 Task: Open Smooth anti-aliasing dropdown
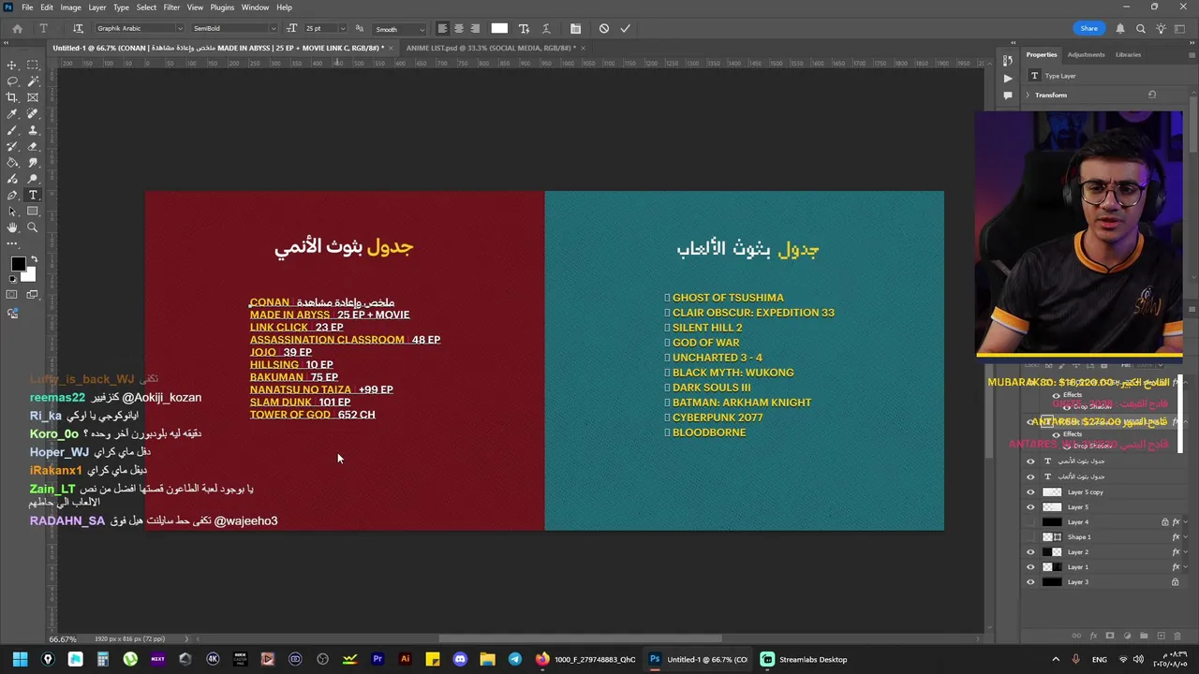[423, 29]
